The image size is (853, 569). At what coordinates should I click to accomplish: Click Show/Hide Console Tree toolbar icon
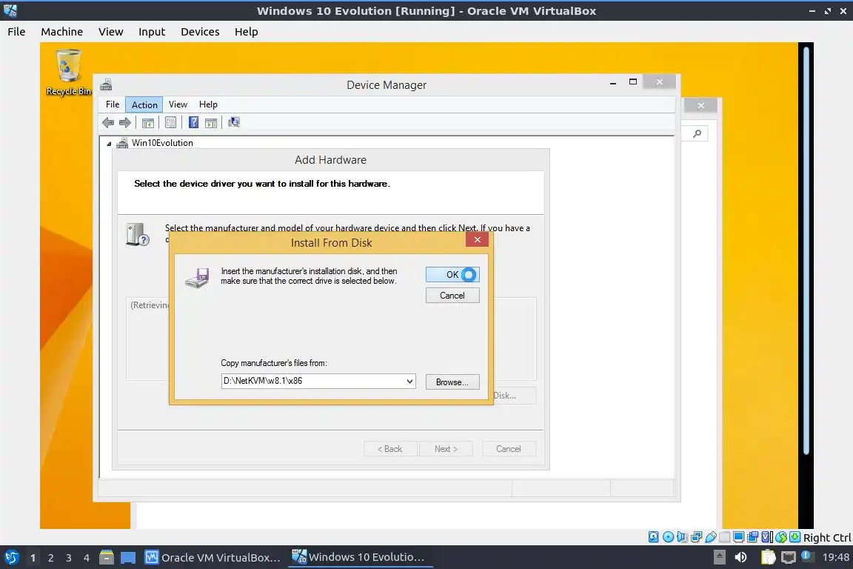click(148, 122)
